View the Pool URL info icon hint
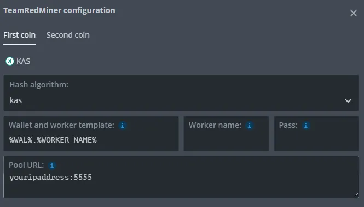This screenshot has width=364, height=207. (x=52, y=165)
